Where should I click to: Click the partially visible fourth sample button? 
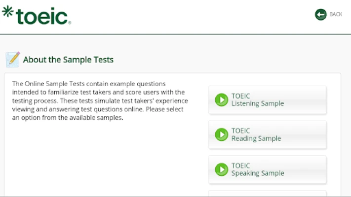[267, 194]
